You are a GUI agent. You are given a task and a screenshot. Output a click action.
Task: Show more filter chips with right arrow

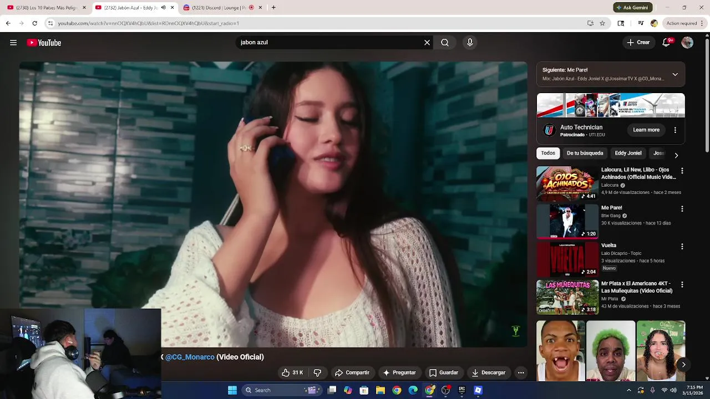point(676,155)
